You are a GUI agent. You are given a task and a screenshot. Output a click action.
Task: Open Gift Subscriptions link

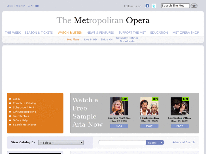pos(24,112)
